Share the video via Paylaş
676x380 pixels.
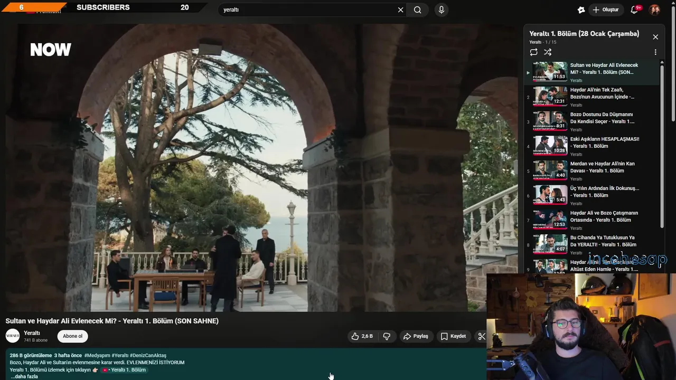(x=416, y=336)
